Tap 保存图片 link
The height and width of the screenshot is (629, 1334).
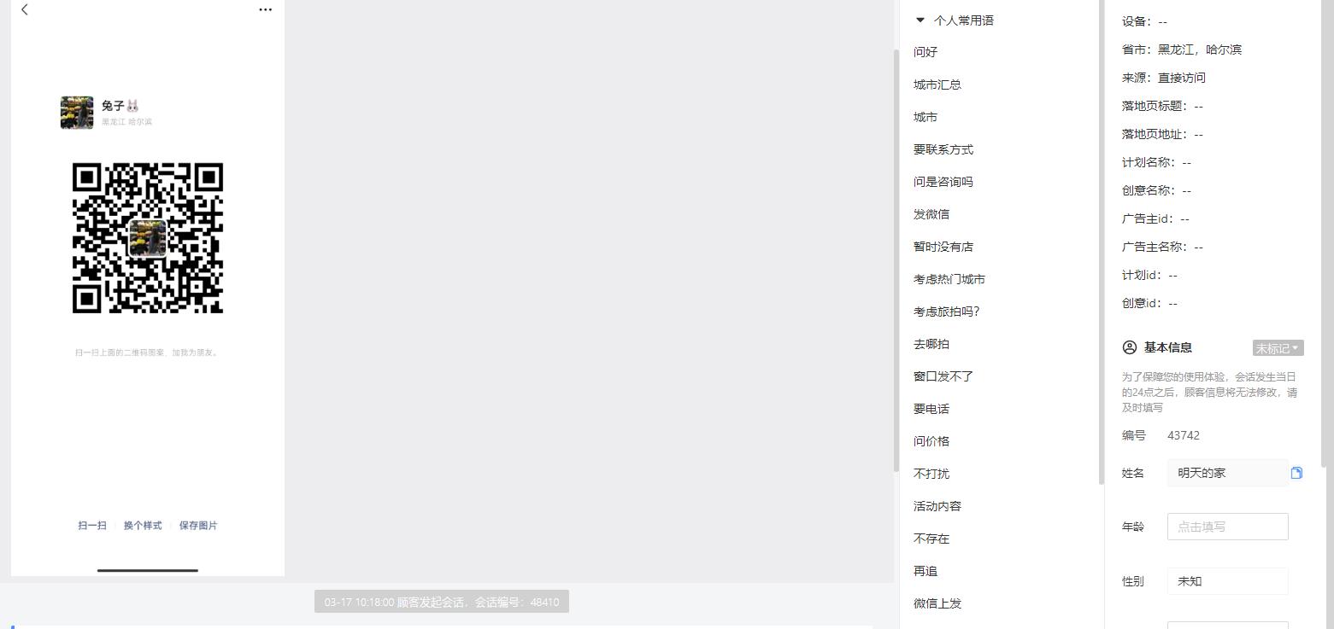[198, 526]
